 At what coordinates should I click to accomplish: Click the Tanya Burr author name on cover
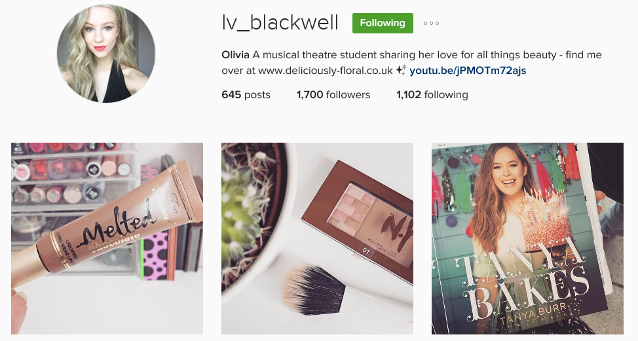click(534, 314)
